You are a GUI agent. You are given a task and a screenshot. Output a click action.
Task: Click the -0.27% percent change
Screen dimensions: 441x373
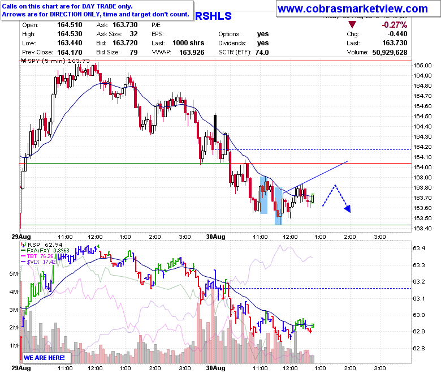394,25
